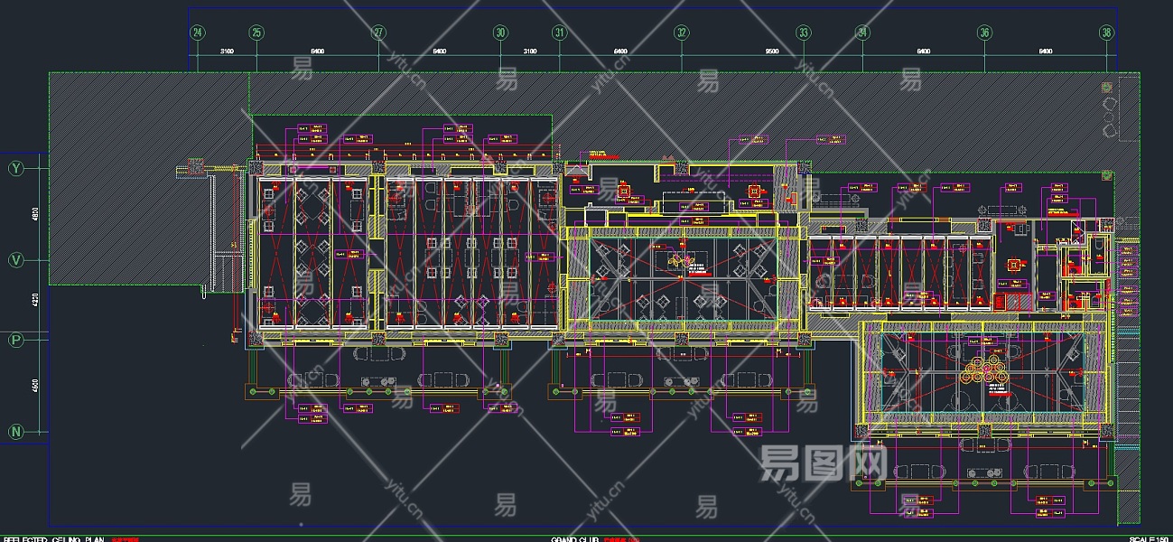Viewport: 1173px width, 542px height.
Task: Select grid axis bubble 24
Action: coord(198,33)
